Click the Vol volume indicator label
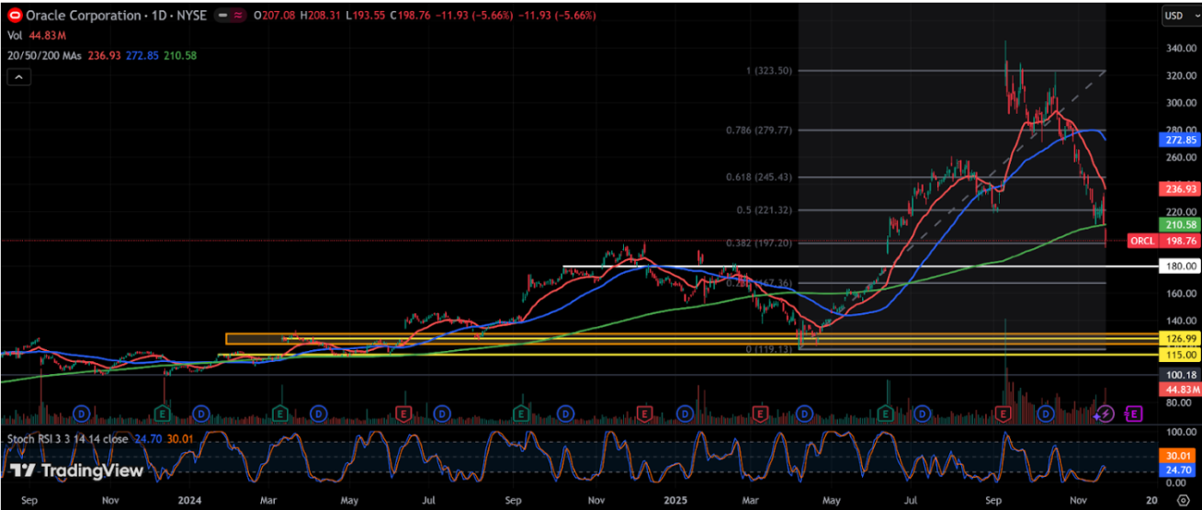Viewport: 1202px width, 510px height. pyautogui.click(x=15, y=36)
